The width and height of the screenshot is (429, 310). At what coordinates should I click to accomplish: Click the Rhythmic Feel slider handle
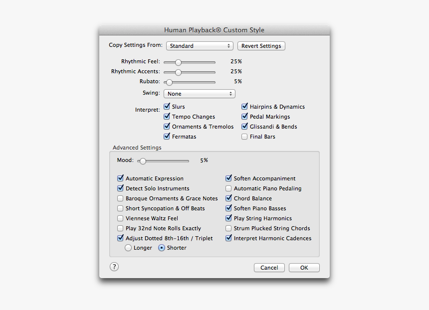178,62
